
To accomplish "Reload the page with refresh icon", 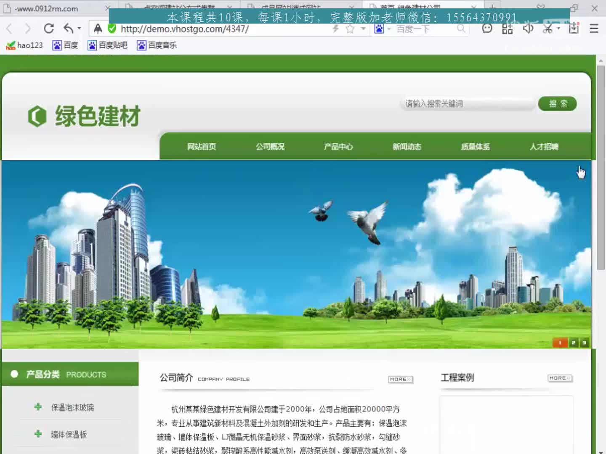I will (49, 29).
